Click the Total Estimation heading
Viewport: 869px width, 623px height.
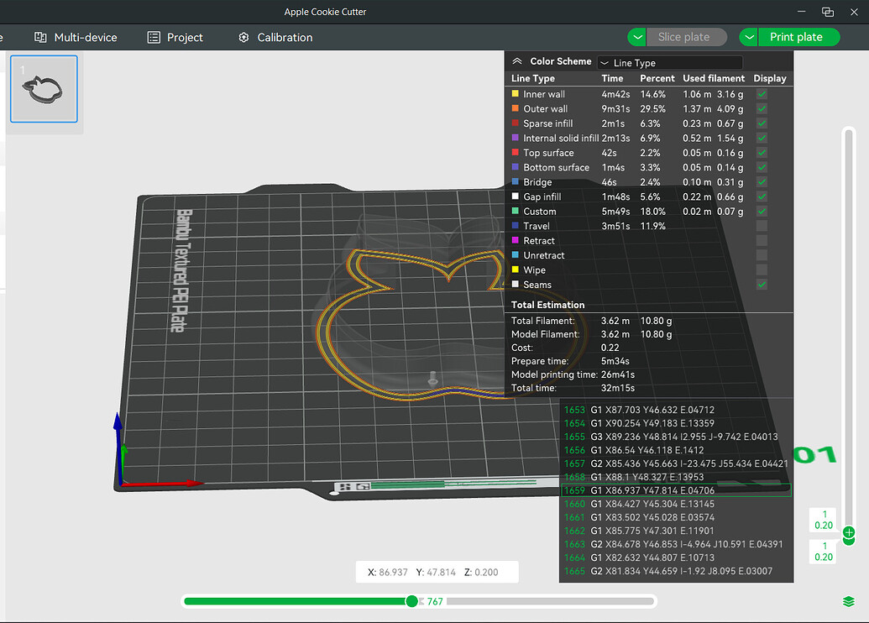(x=547, y=305)
